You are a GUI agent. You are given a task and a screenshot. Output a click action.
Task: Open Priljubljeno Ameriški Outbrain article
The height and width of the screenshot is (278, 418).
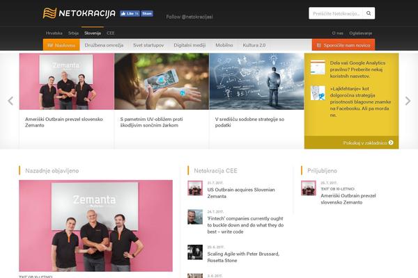[x=348, y=199]
